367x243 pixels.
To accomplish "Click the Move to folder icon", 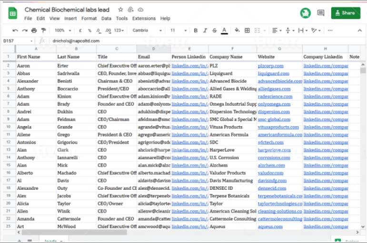I will click(x=130, y=9).
